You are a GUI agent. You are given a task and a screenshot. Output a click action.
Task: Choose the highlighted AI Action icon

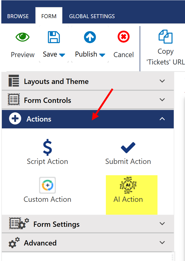tap(128, 185)
